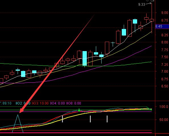Click the 7.50 price axis label

165,57
